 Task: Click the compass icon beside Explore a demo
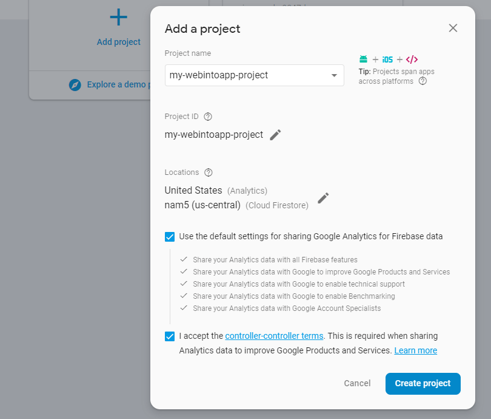pos(75,84)
